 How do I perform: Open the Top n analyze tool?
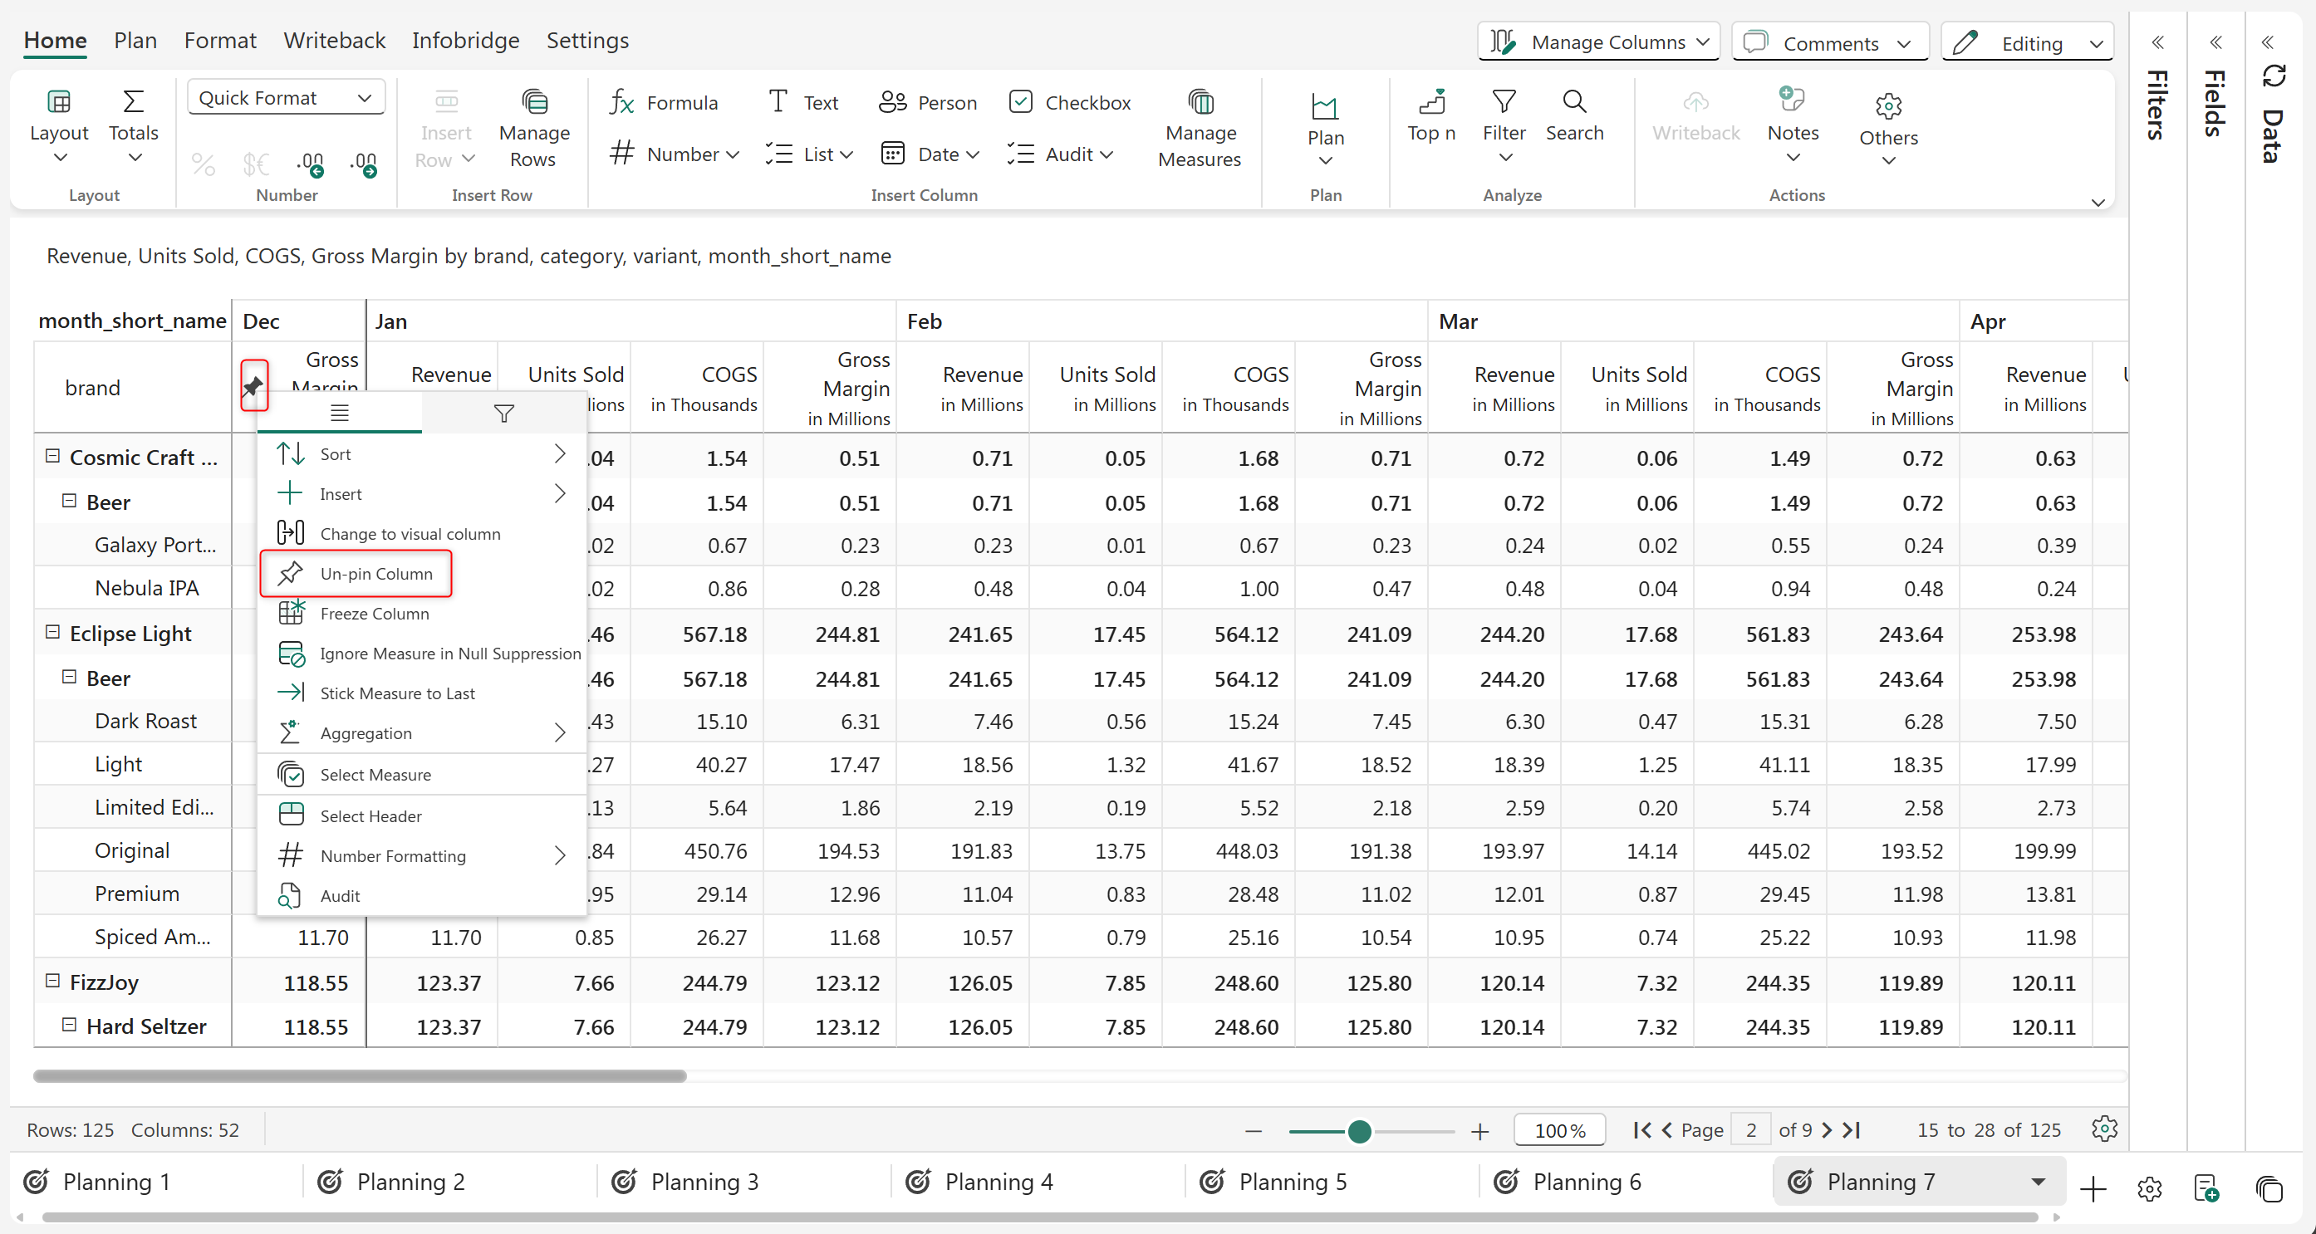[x=1430, y=115]
